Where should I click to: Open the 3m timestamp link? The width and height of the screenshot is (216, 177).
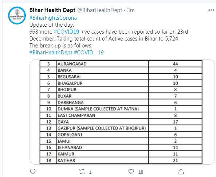pyautogui.click(x=131, y=10)
